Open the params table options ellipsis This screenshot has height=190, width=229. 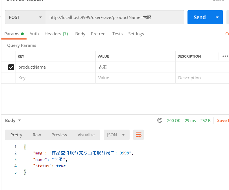[225, 56]
